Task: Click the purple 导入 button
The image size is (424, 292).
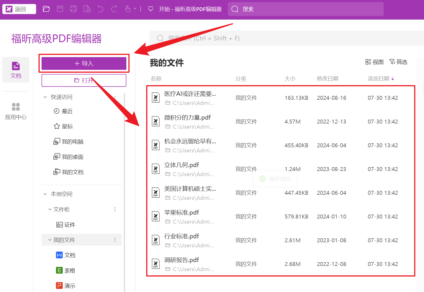Action: [84, 63]
